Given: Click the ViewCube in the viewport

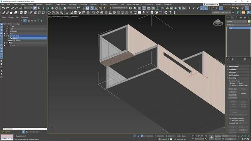Looking at the screenshot, I should pos(218,23).
